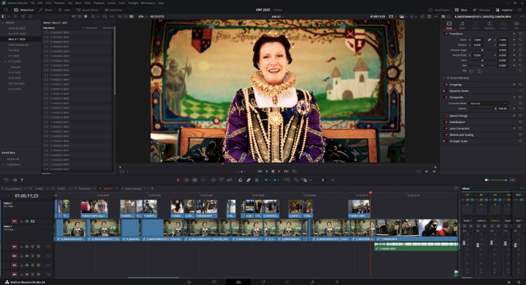The height and width of the screenshot is (285, 526).
Task: Toggle the Inspector panel button
Action: point(504,10)
